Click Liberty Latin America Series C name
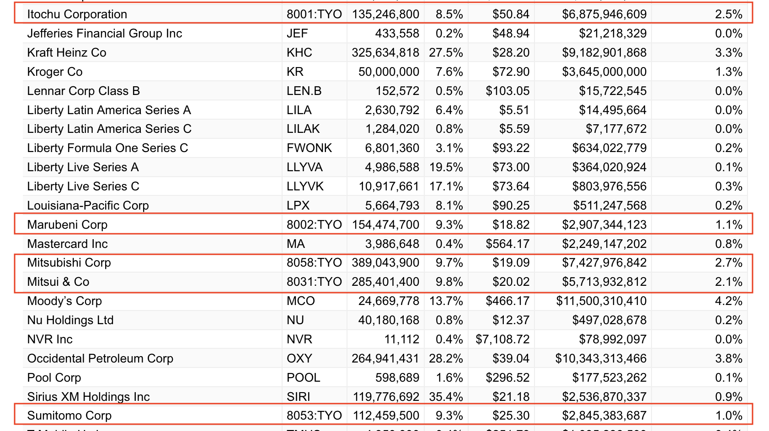 click(109, 129)
